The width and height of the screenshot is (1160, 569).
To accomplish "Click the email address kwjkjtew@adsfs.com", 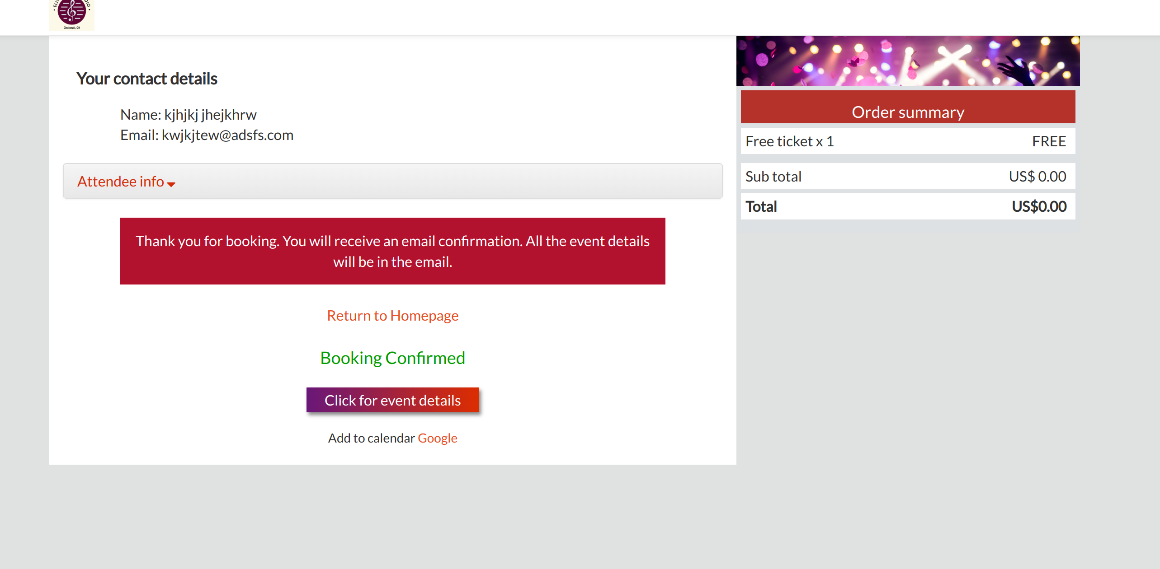I will point(227,135).
